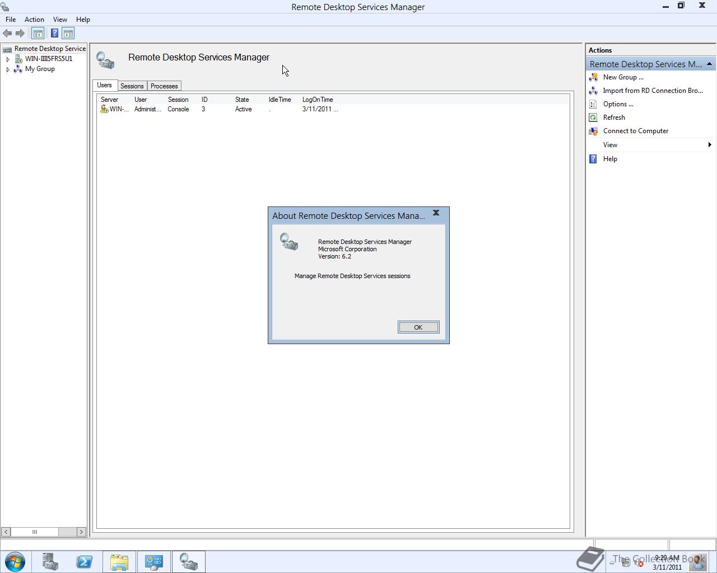Viewport: 717px width, 573px height.
Task: Toggle the Show/Hide Action Pane icon
Action: [x=68, y=34]
